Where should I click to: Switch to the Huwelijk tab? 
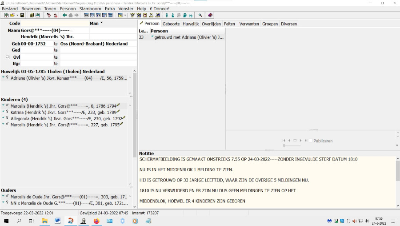click(x=190, y=24)
